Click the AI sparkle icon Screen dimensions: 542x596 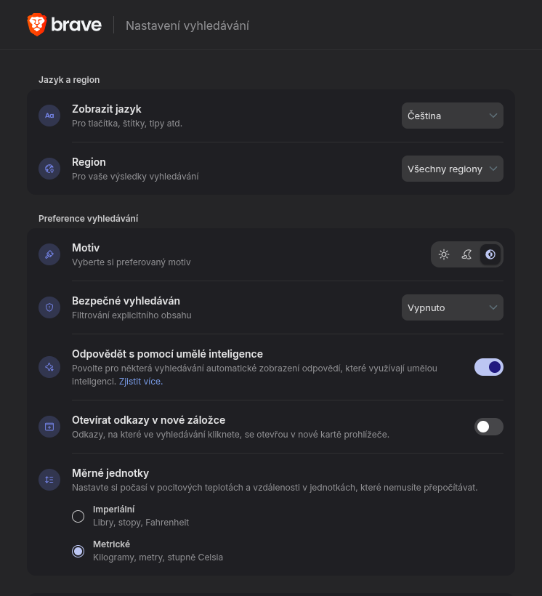pos(49,367)
